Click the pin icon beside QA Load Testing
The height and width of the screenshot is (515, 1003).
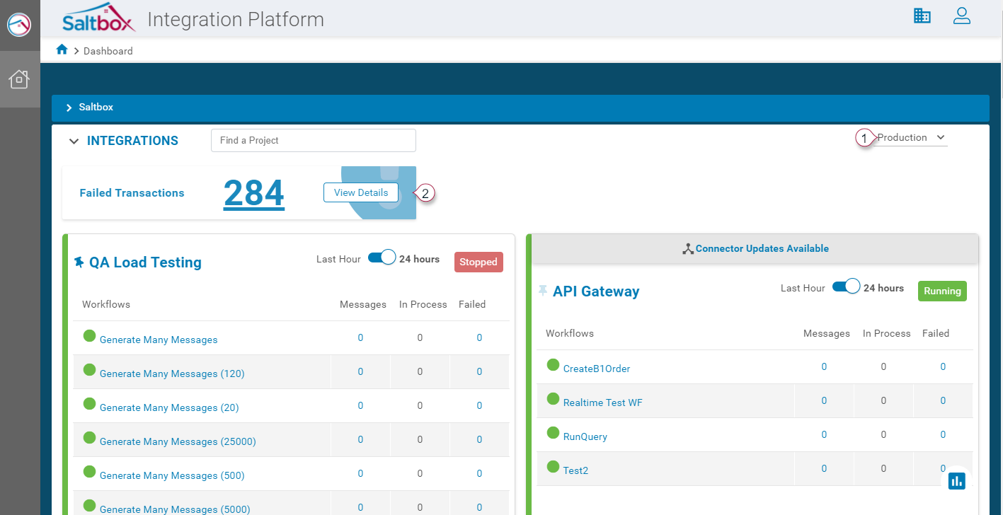tap(79, 262)
